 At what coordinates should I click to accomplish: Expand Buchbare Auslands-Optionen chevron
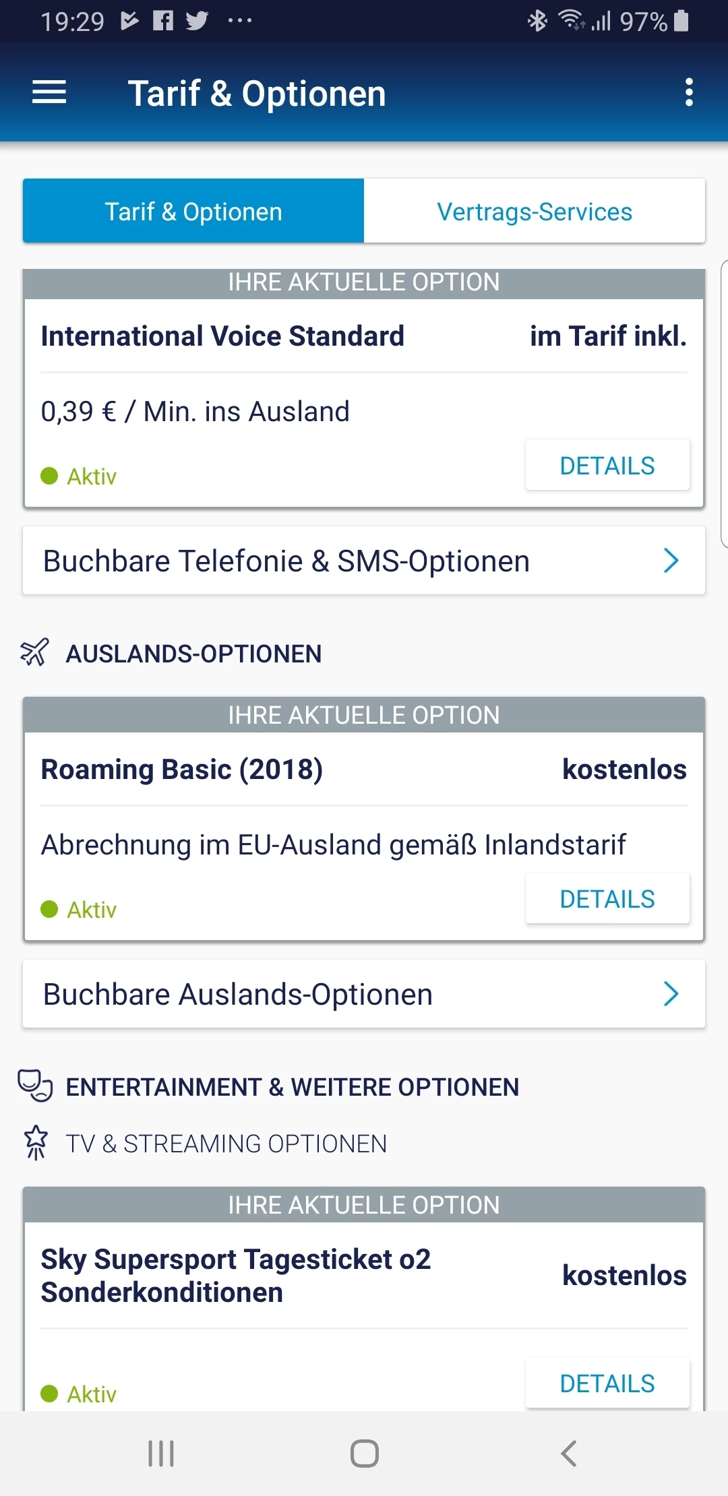[671, 994]
